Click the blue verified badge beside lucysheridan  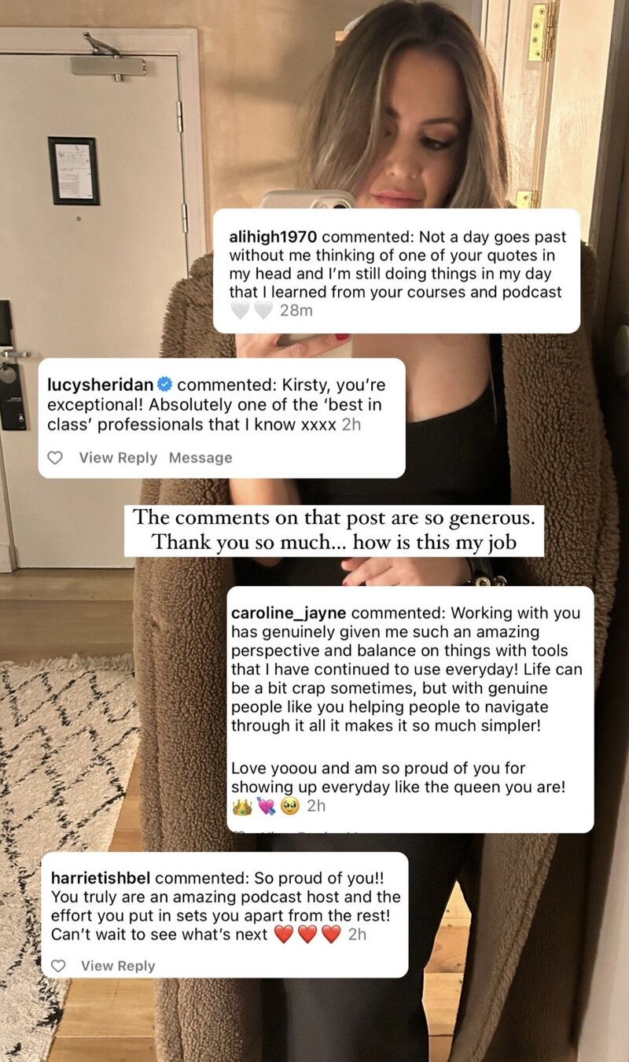click(165, 385)
